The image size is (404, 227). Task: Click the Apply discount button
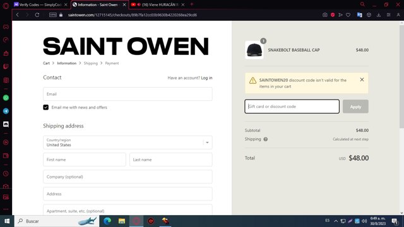(x=355, y=107)
